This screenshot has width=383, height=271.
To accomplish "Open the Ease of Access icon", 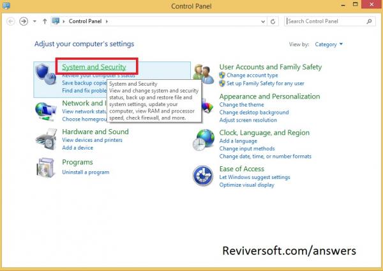I will [x=203, y=176].
